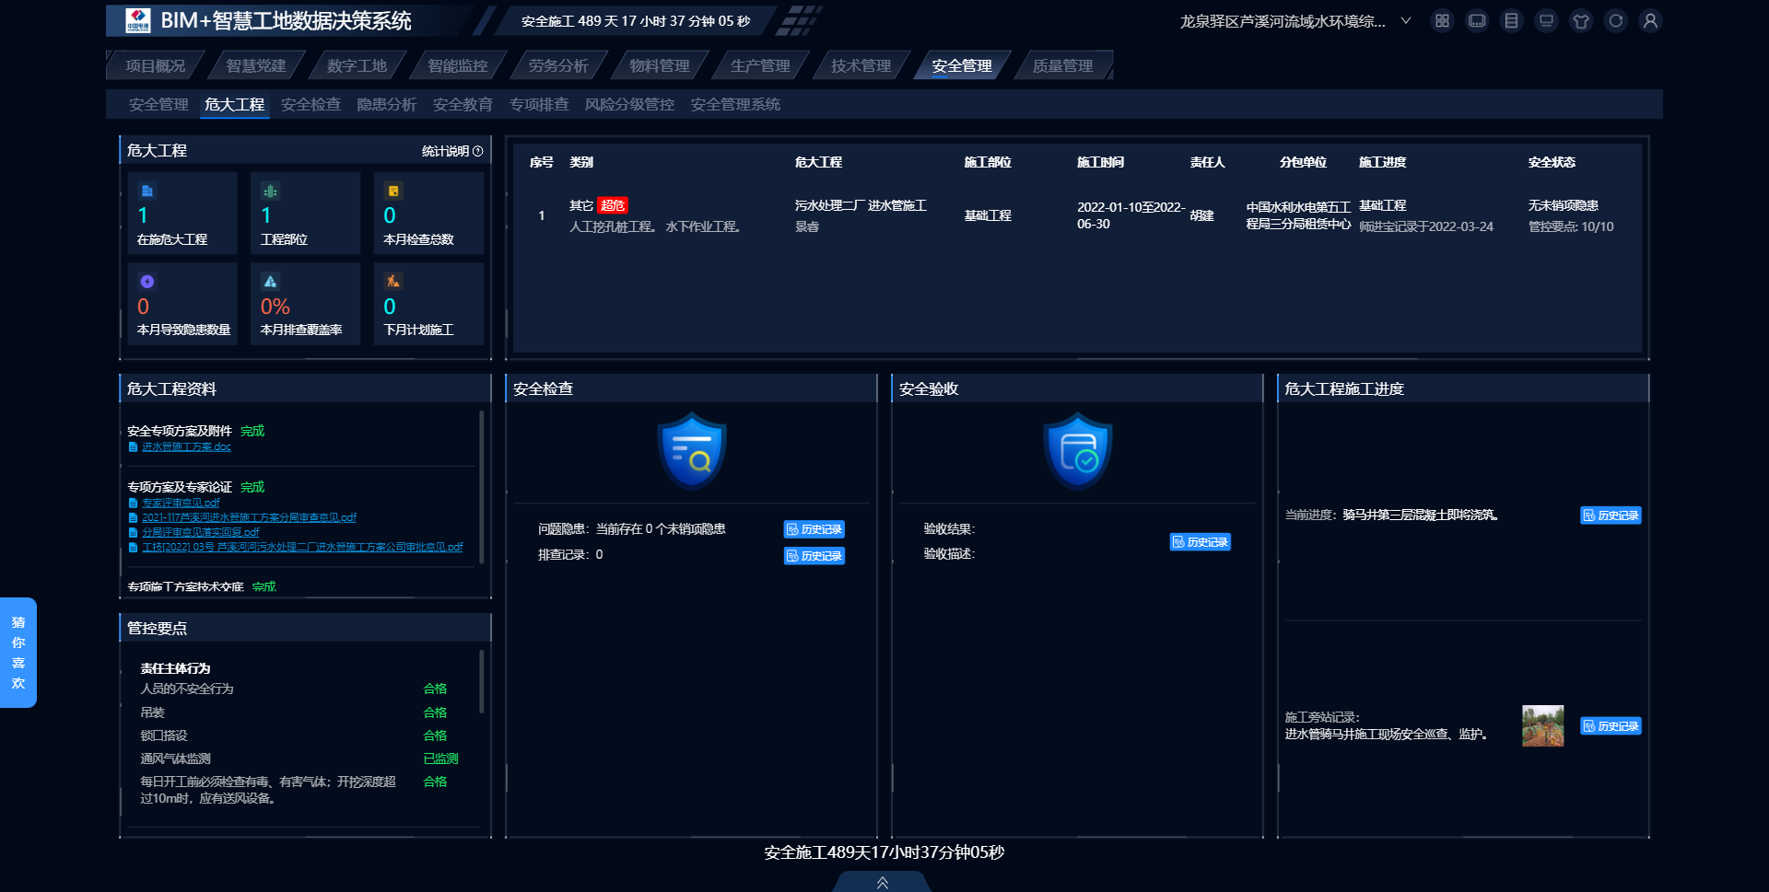This screenshot has width=1769, height=892.
Task: Expand the bottom panel double-chevron arrow
Action: point(882,883)
